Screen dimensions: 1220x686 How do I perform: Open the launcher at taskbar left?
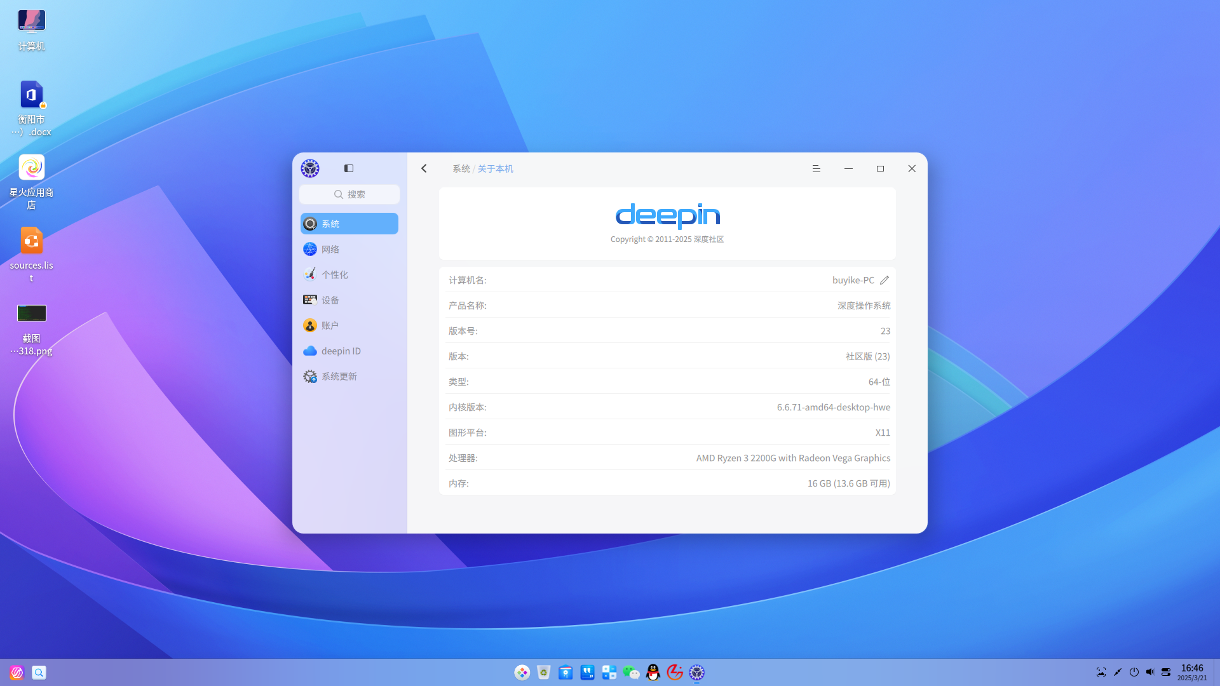(x=17, y=673)
